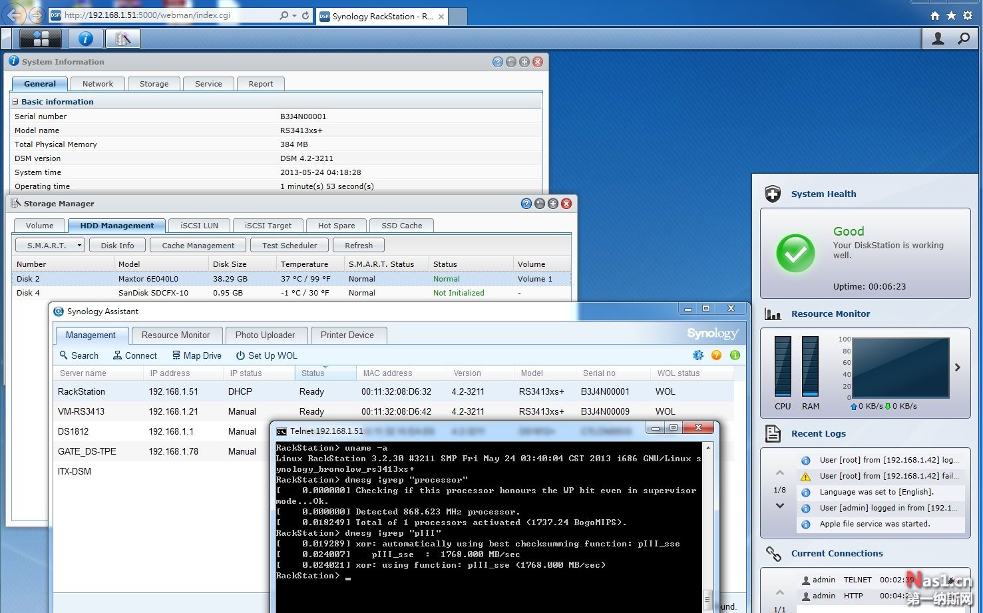The image size is (983, 613).
Task: Click the Telnet window console icon
Action: [x=282, y=431]
